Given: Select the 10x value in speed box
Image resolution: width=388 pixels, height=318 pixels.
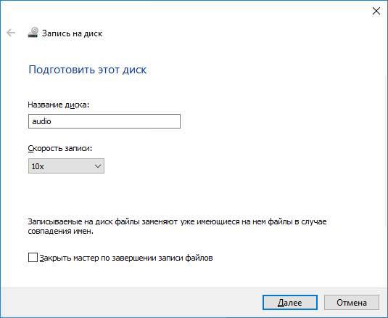Looking at the screenshot, I should click(38, 166).
